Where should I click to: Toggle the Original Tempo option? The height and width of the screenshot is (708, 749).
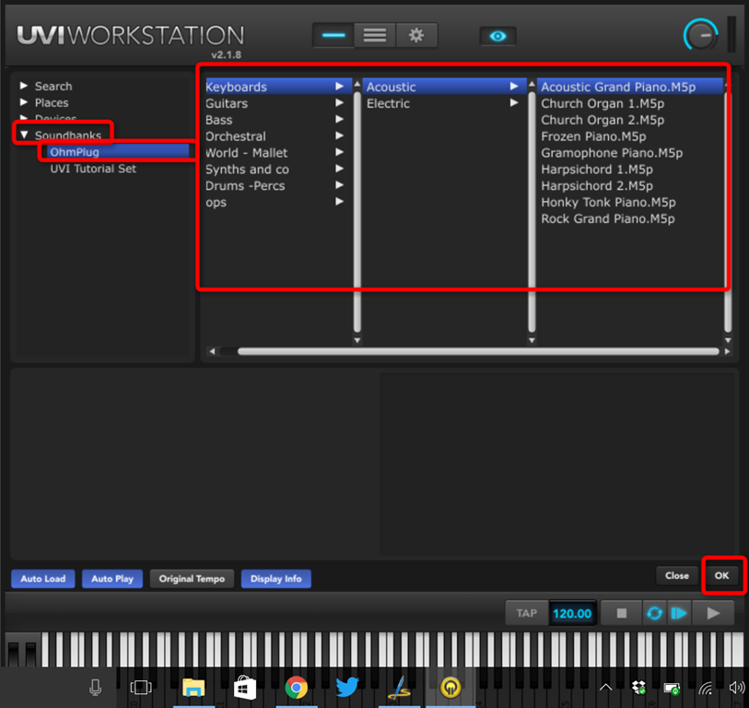[192, 578]
